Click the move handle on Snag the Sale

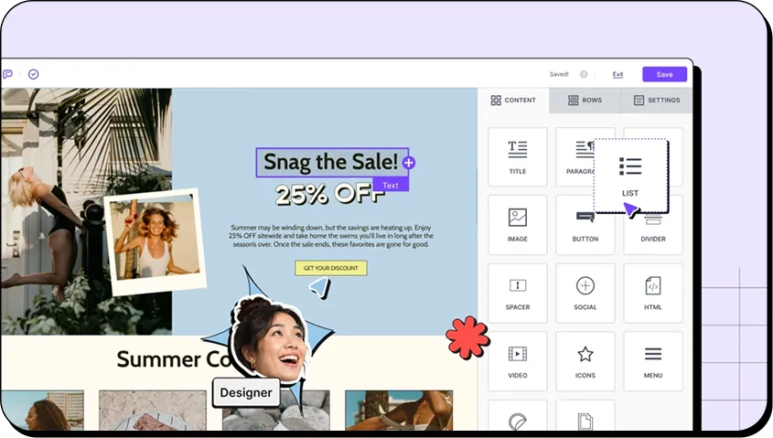click(409, 163)
